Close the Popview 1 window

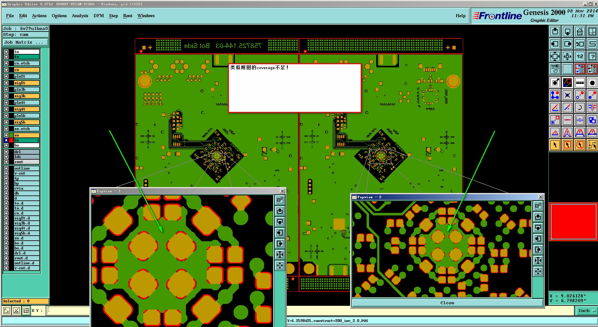pos(282,191)
